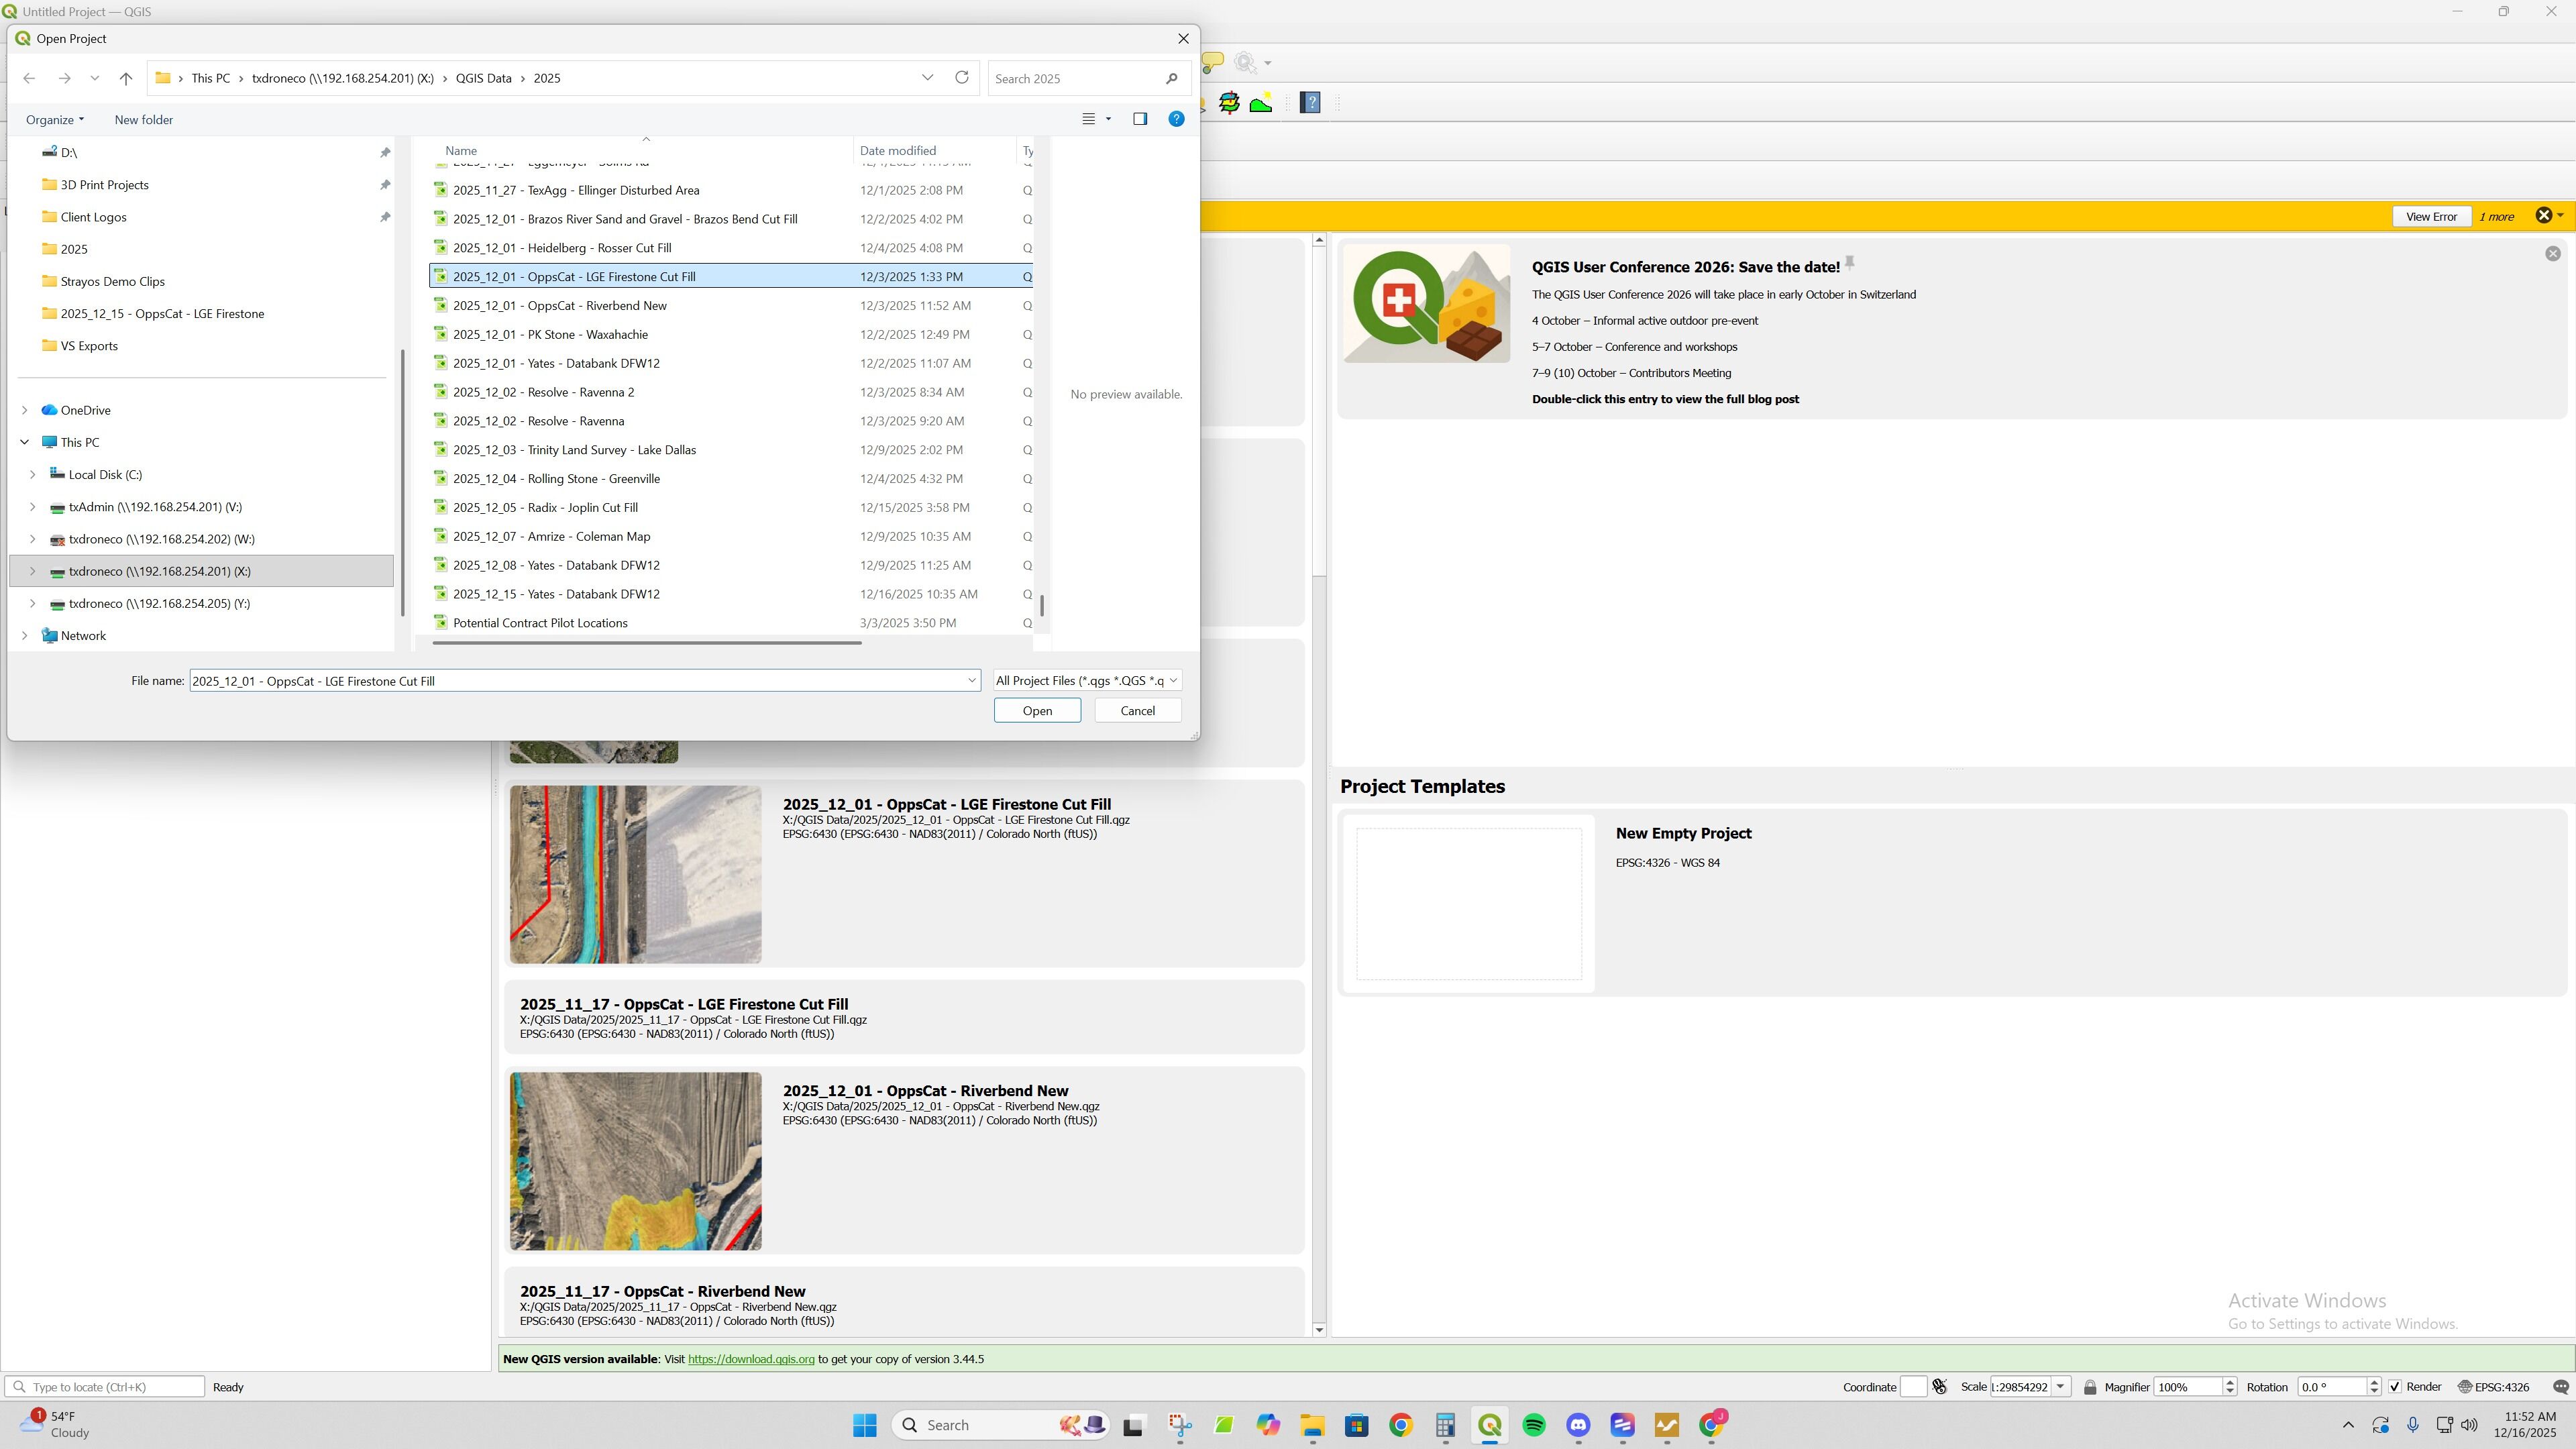Open Calculator from the taskbar
This screenshot has height=1449, width=2576.
coord(1445,1425)
